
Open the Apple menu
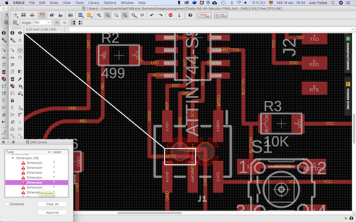[x=7, y=2]
